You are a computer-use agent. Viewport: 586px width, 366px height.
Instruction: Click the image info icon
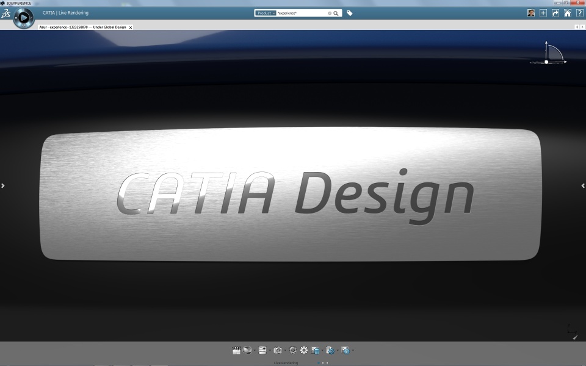click(x=345, y=350)
